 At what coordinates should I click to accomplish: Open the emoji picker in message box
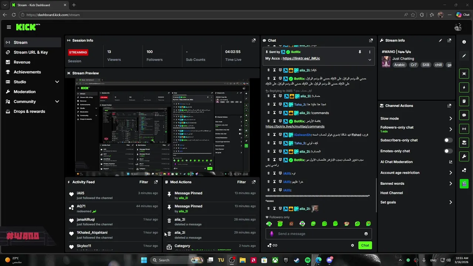pos(366,234)
